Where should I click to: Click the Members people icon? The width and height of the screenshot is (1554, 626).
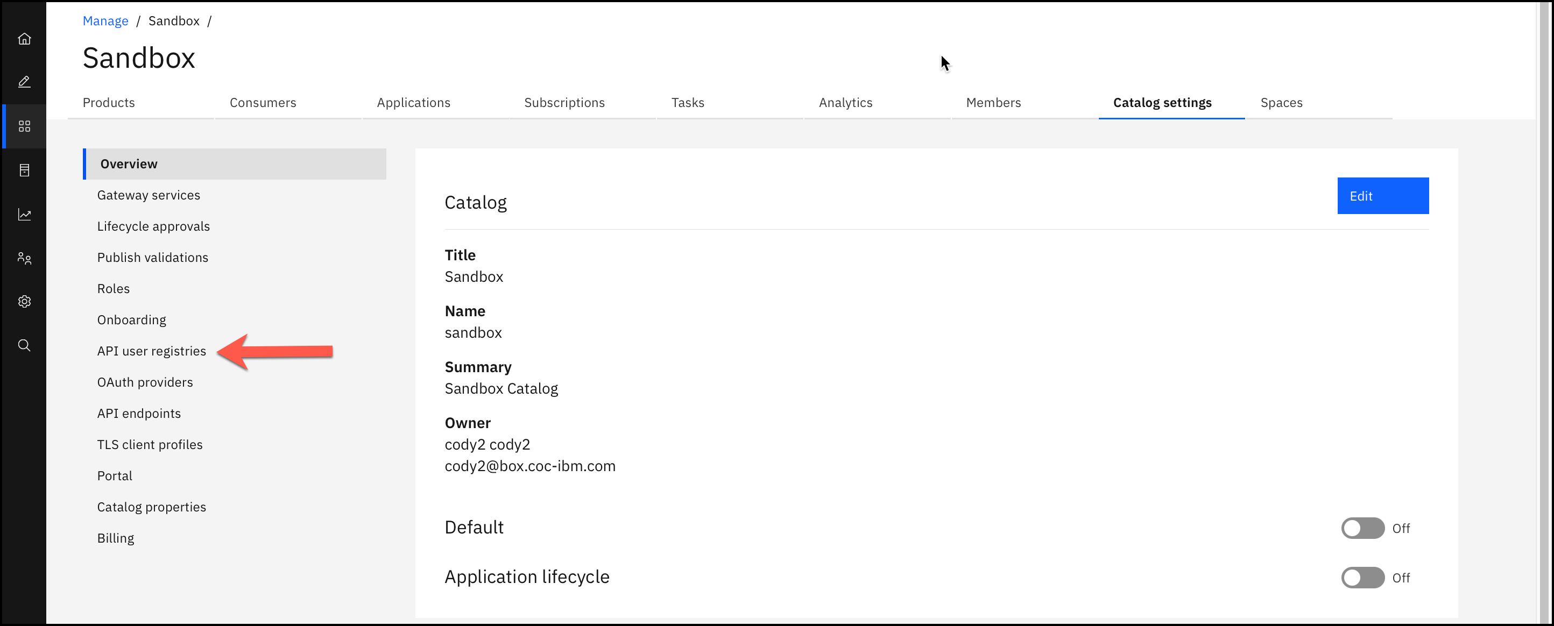click(x=24, y=258)
